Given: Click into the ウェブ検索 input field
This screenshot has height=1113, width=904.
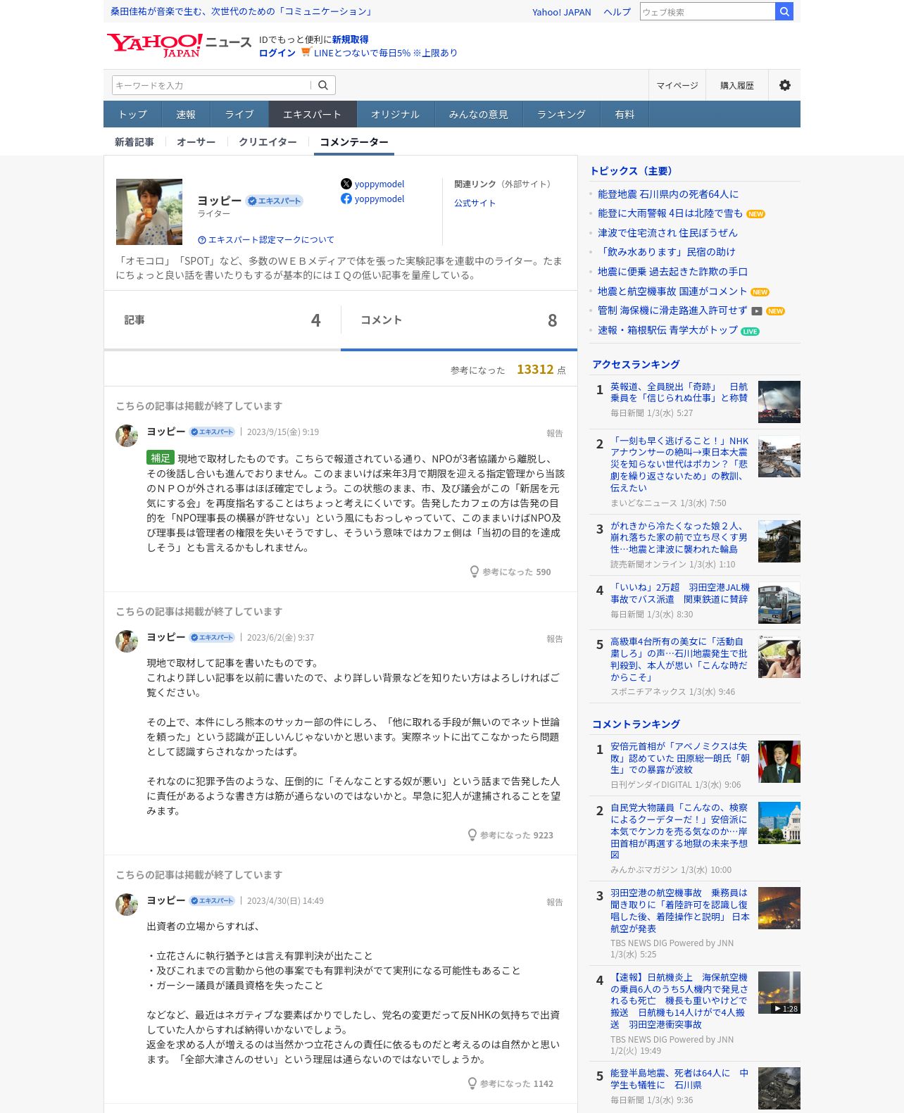Looking at the screenshot, I should point(708,11).
